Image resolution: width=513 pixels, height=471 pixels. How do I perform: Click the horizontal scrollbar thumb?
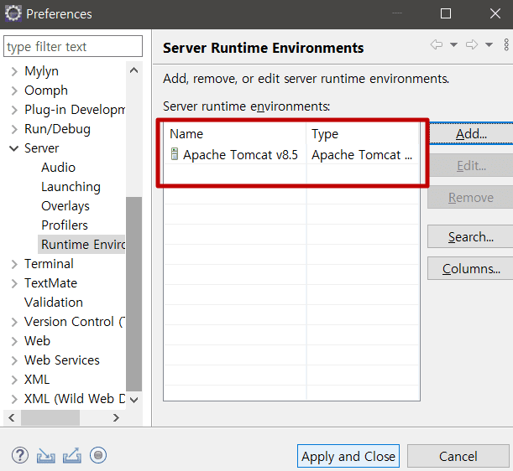50,417
